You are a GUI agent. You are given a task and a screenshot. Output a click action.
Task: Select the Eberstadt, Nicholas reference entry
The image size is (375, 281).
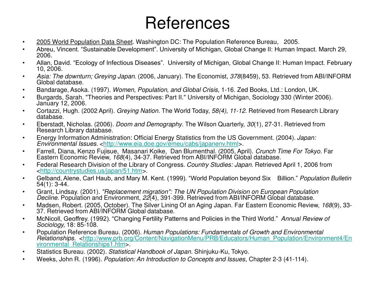point(181,127)
